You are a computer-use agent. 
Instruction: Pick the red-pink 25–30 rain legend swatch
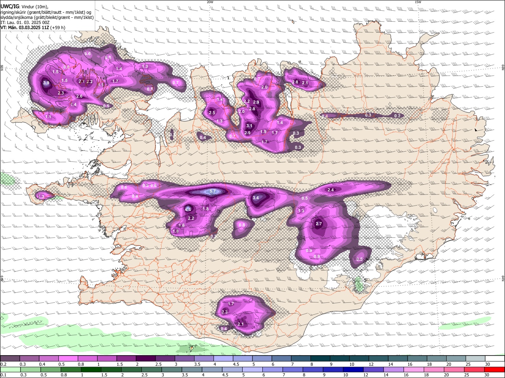(x=474, y=370)
